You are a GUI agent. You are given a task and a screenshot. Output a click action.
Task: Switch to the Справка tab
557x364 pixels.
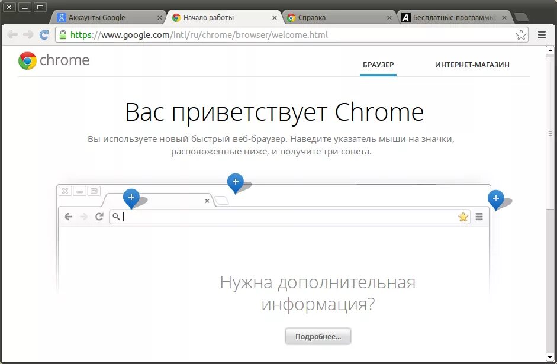(x=339, y=17)
